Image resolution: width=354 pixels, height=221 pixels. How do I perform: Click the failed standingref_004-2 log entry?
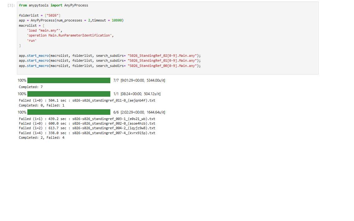coord(87,128)
